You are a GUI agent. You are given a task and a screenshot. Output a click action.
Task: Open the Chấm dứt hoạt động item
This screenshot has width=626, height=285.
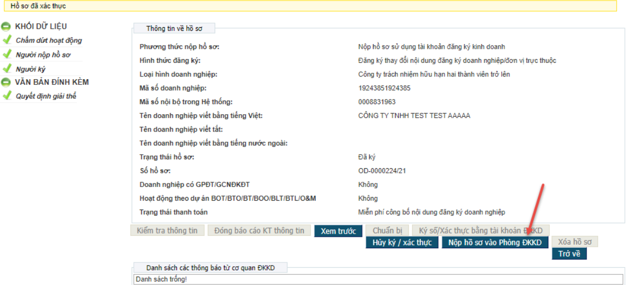[x=49, y=40]
